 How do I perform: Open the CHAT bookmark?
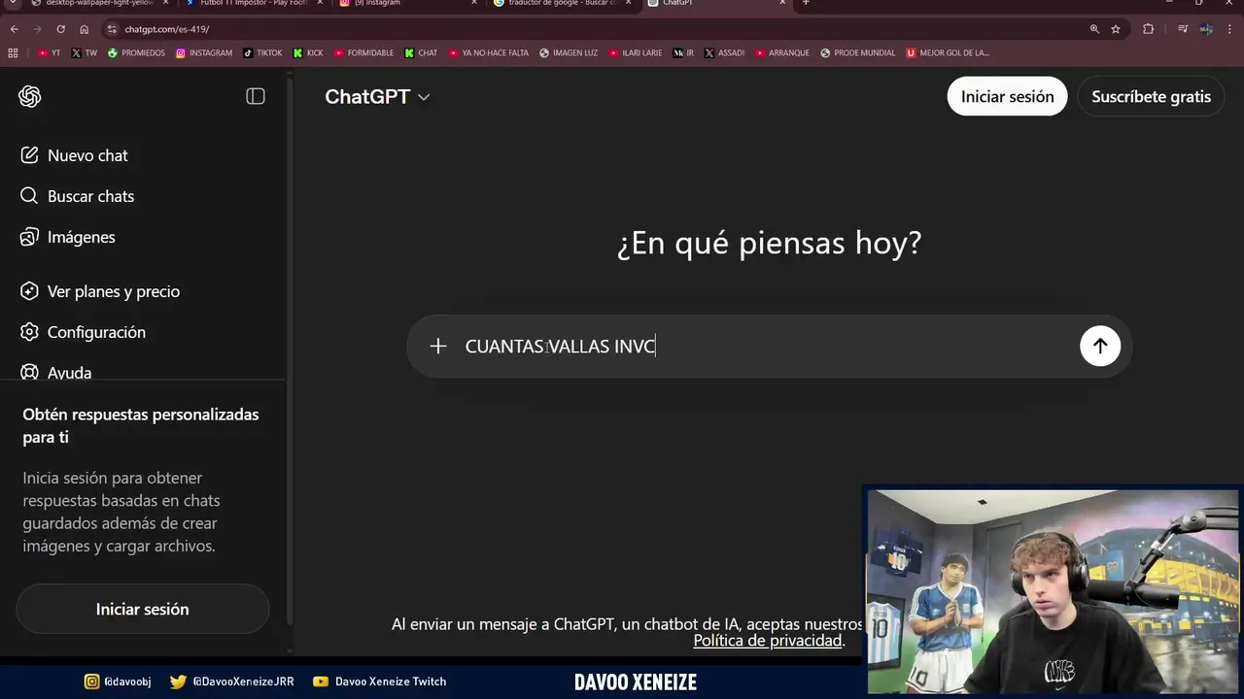coord(421,52)
